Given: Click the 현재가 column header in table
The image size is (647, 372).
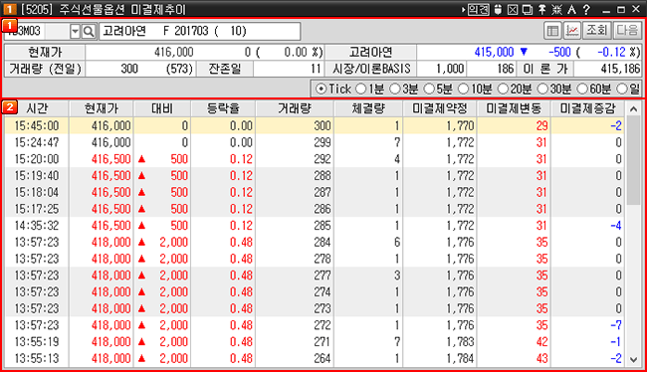Looking at the screenshot, I should pyautogui.click(x=102, y=108).
